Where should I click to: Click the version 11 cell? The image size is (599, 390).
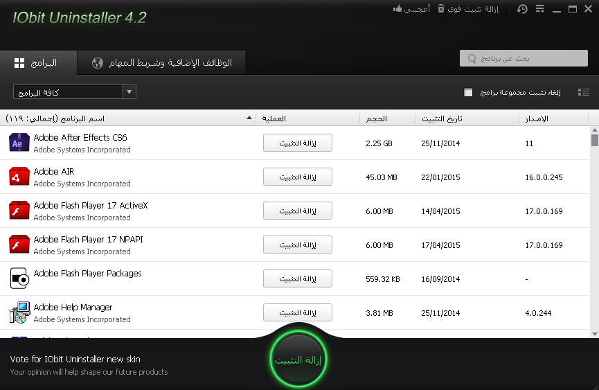click(529, 143)
